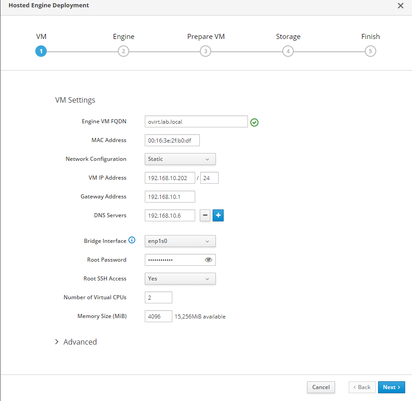Open the Root SSH Access dropdown
Viewport: 412px width, 401px height.
[x=180, y=279]
